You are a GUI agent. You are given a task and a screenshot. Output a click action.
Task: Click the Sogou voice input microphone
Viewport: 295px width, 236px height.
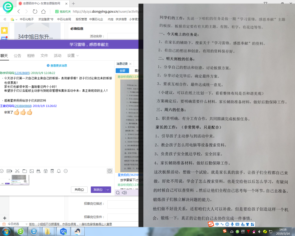(x=232, y=224)
